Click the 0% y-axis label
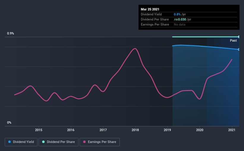The width and height of the screenshot is (244, 151). (x=9, y=122)
